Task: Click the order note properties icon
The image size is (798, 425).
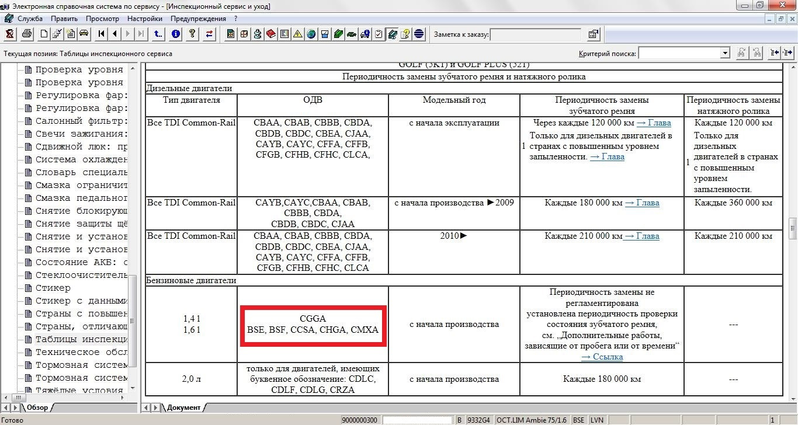Action: pyautogui.click(x=593, y=34)
